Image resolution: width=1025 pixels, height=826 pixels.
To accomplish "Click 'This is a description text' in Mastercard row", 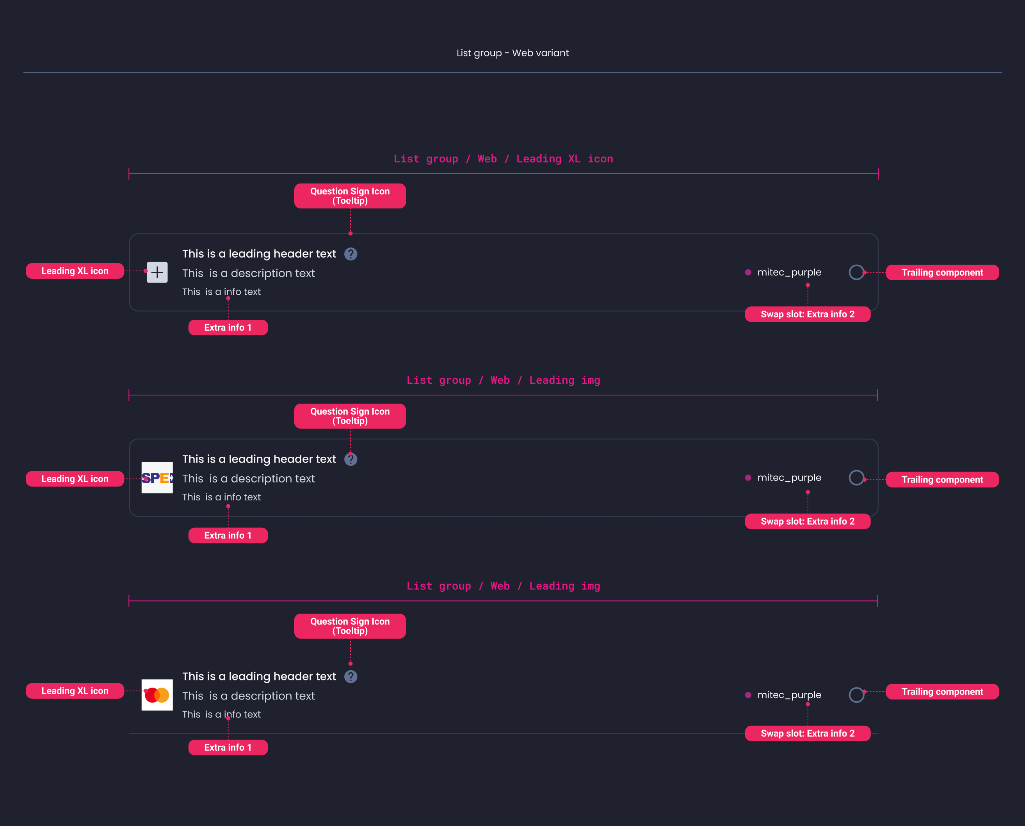I will [x=248, y=696].
